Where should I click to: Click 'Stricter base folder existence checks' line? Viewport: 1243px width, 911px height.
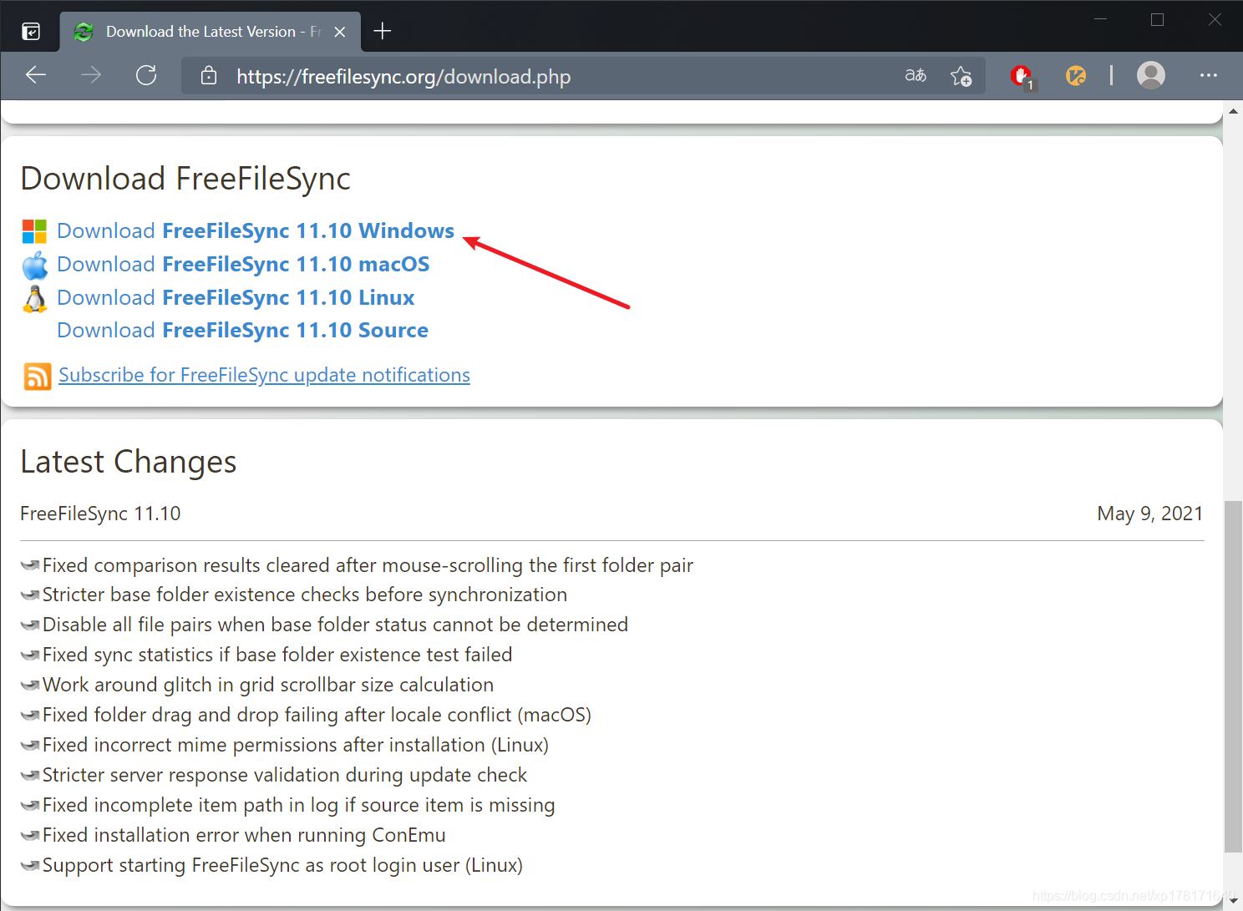click(x=305, y=595)
